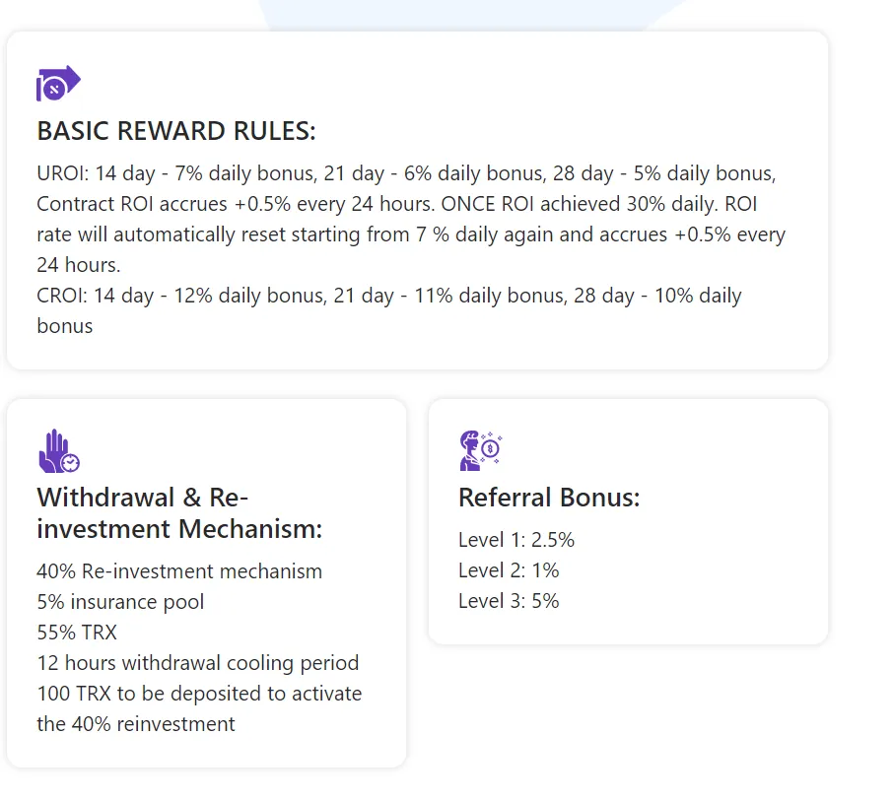Click the CROI 14 day 12% daily bonus line
Viewport: 893px width, 801px height.
click(389, 296)
